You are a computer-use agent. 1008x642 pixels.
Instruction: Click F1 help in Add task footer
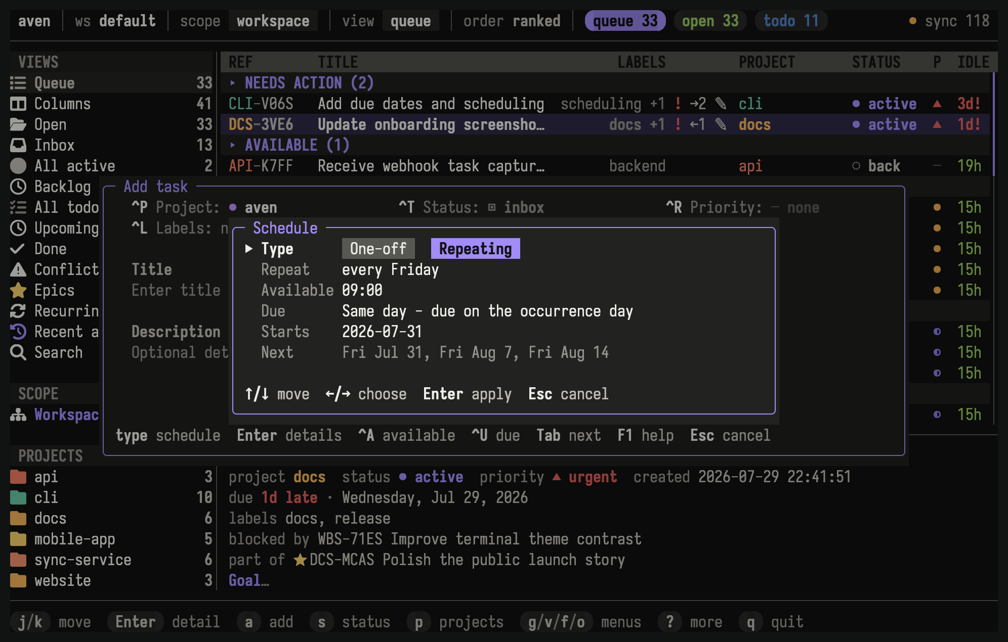pyautogui.click(x=645, y=435)
